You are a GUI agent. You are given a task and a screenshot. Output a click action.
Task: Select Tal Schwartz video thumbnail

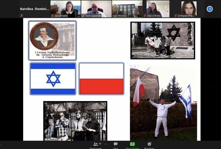click(66, 9)
